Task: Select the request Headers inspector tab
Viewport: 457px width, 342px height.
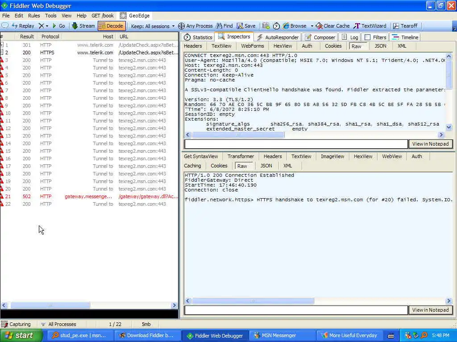Action: (193, 46)
